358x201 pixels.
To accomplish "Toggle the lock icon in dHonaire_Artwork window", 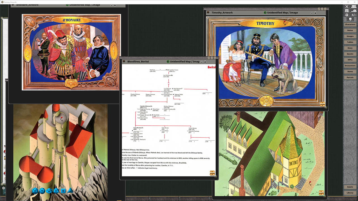I will click(x=115, y=5).
